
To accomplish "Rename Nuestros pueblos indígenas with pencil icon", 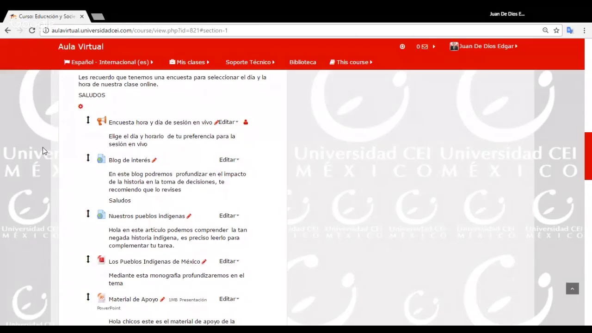I will (189, 216).
